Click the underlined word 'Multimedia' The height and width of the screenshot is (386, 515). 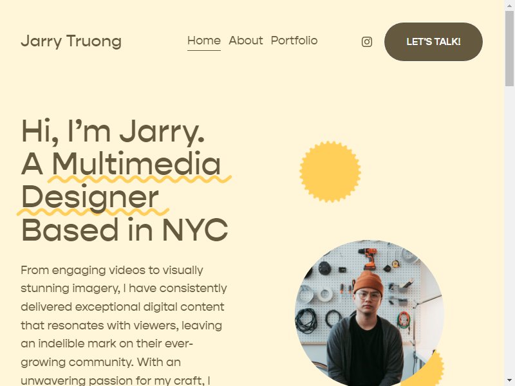[136, 164]
